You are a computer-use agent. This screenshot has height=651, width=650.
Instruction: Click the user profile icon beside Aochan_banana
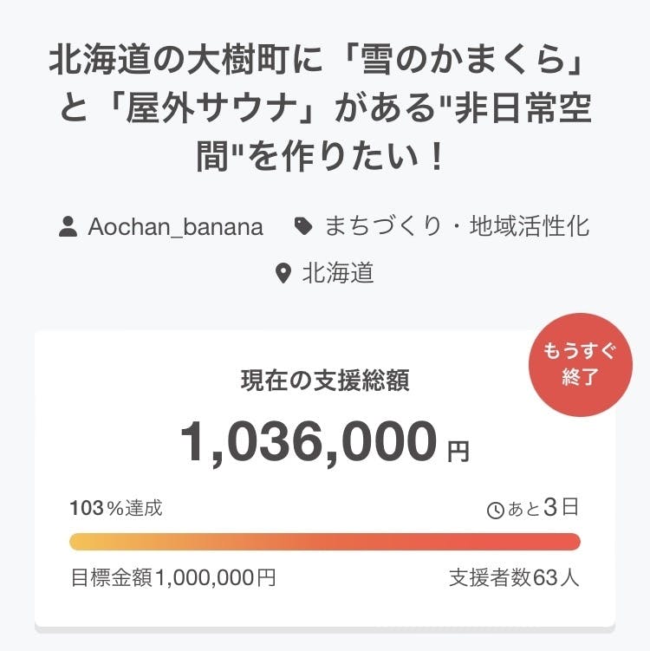tap(68, 228)
